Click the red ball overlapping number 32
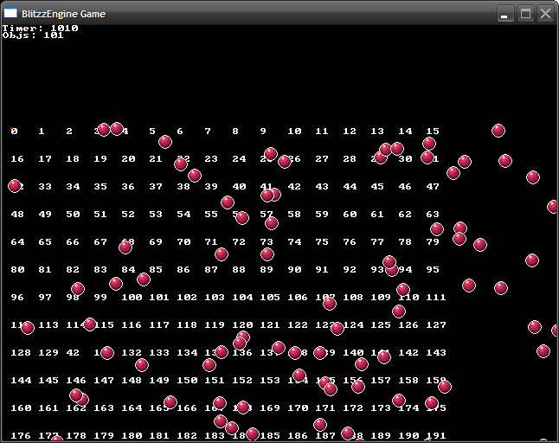The width and height of the screenshot is (559, 443). 15,186
